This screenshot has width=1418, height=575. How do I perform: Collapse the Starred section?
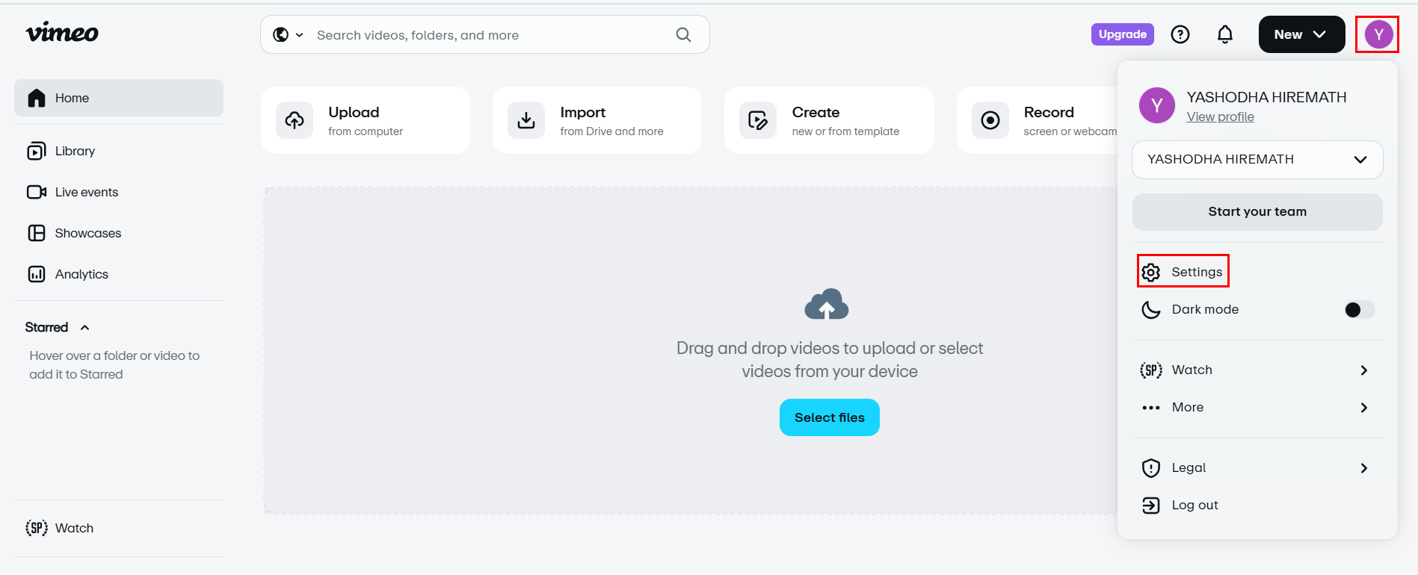(x=84, y=328)
